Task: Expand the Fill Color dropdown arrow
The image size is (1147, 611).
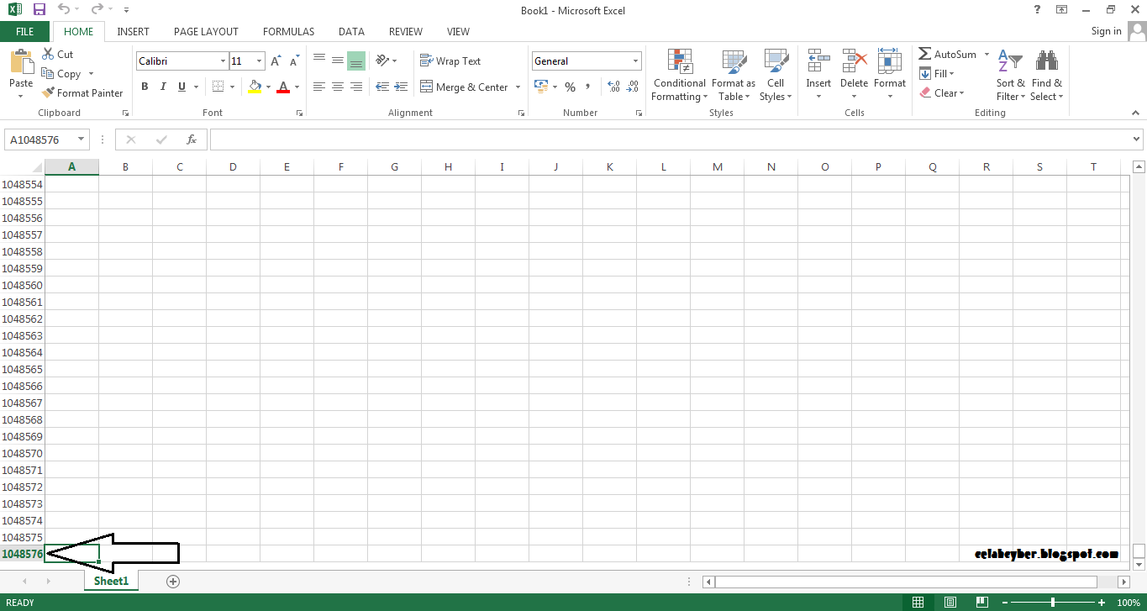Action: [x=267, y=87]
